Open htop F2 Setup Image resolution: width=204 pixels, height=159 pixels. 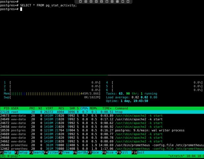(21, 152)
